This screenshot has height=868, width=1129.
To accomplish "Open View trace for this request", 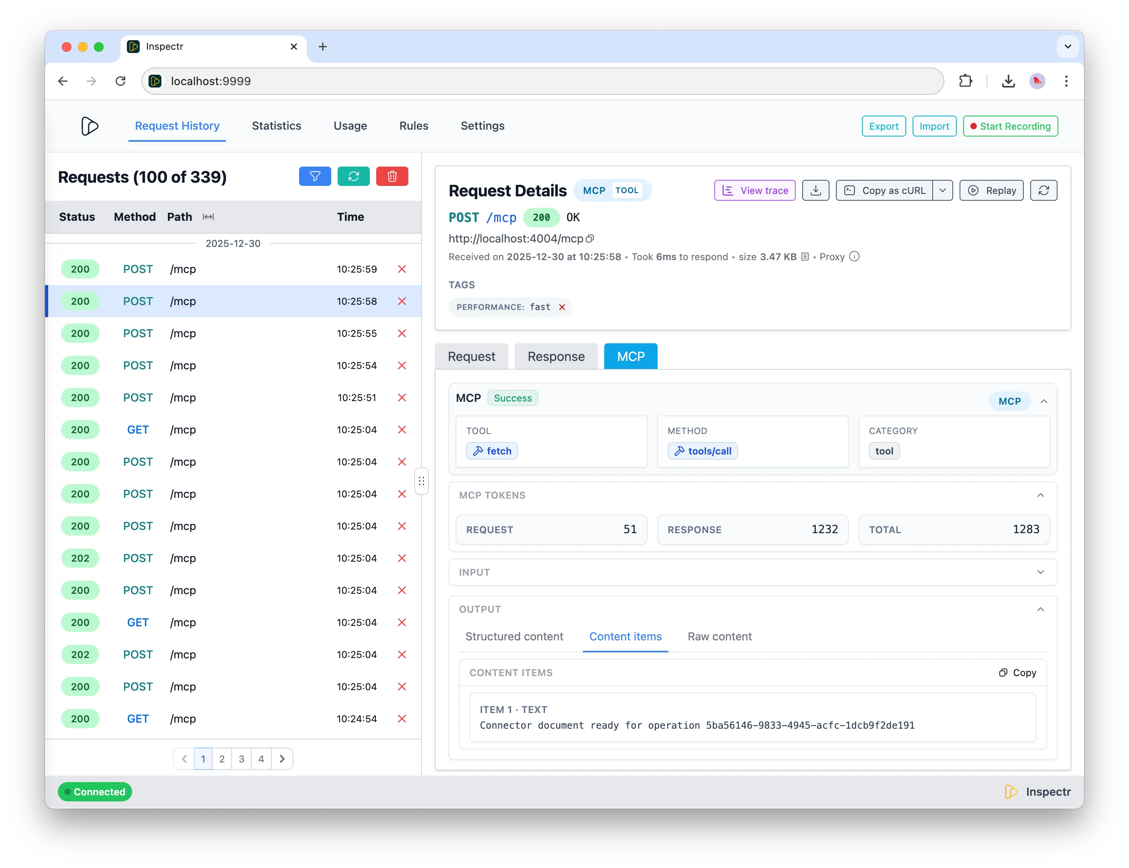I will click(754, 190).
